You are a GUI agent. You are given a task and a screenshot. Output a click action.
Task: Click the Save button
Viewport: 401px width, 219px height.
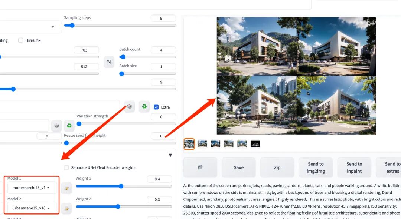239,167
